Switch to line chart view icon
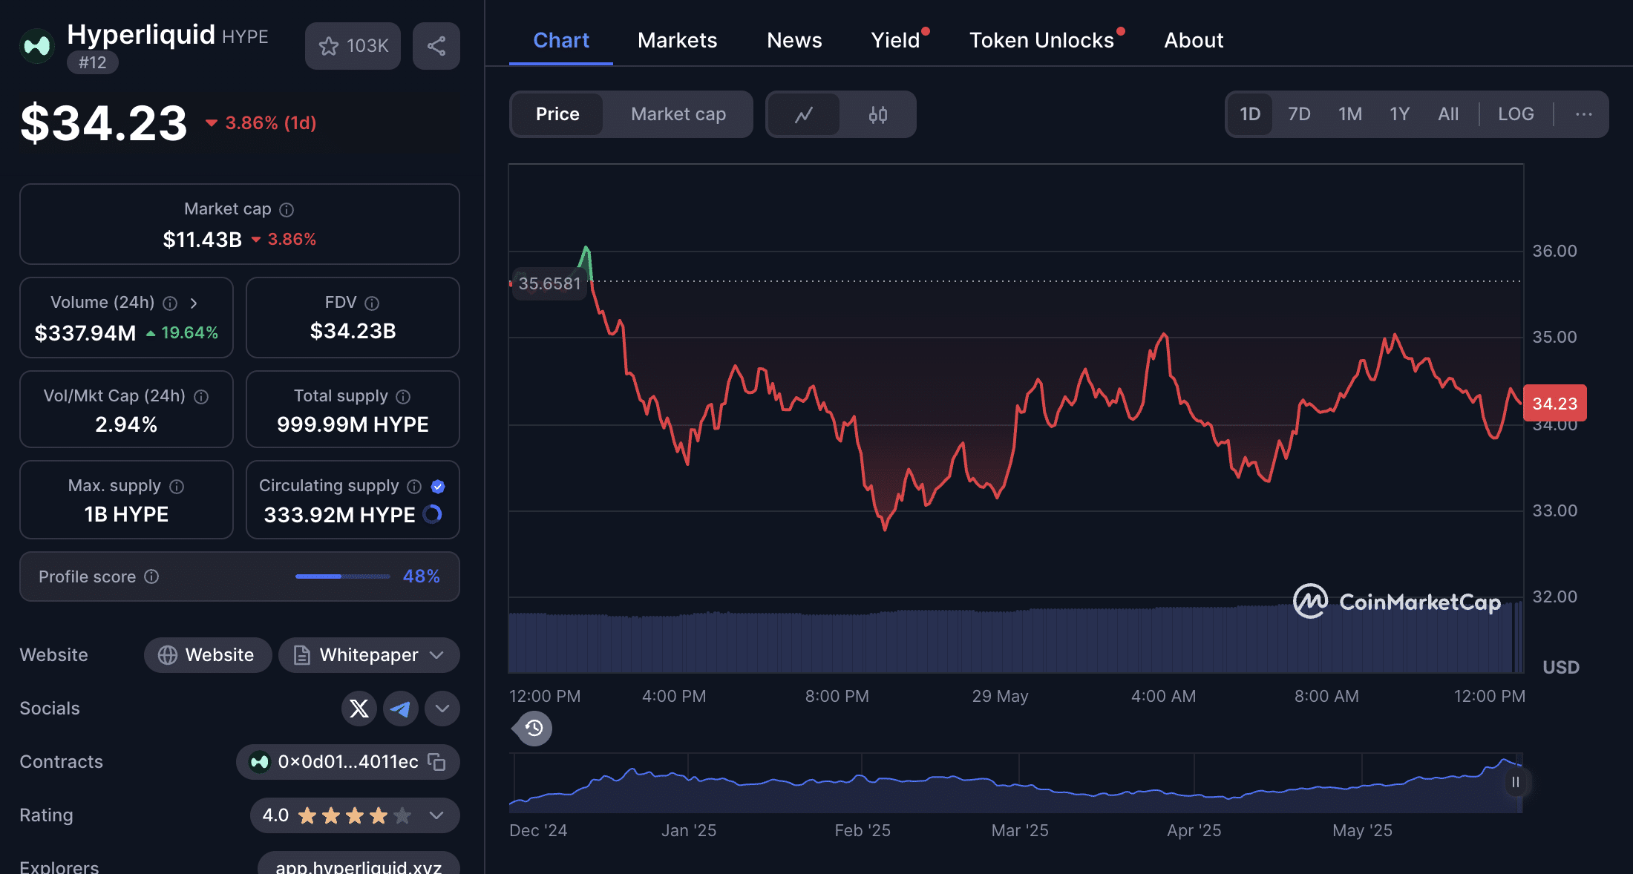The width and height of the screenshot is (1633, 874). point(803,114)
